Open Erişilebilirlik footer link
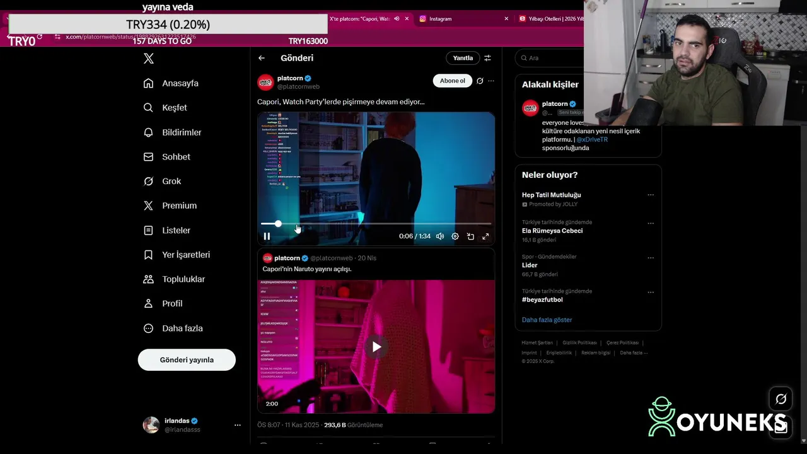This screenshot has height=454, width=807. 559,353
